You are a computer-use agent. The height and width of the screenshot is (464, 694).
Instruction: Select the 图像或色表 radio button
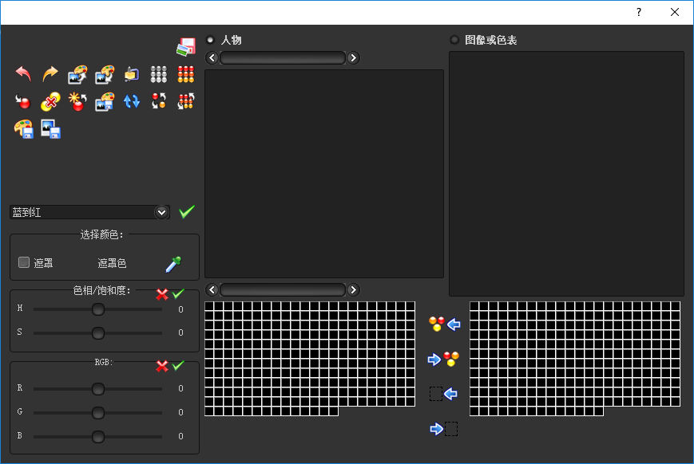tap(454, 40)
